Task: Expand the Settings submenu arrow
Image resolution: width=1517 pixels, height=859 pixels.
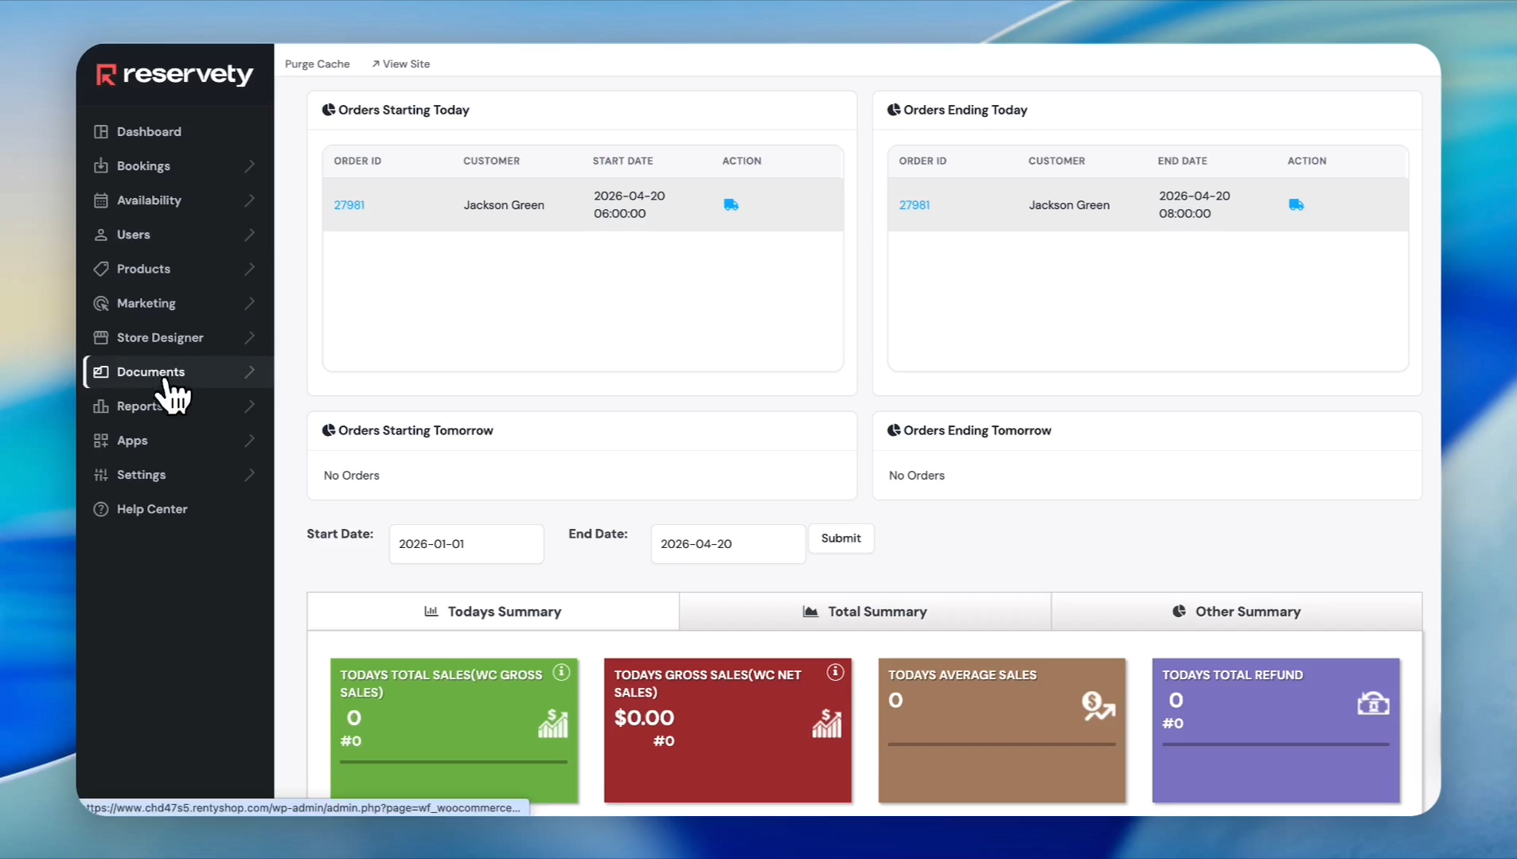Action: pyautogui.click(x=249, y=475)
